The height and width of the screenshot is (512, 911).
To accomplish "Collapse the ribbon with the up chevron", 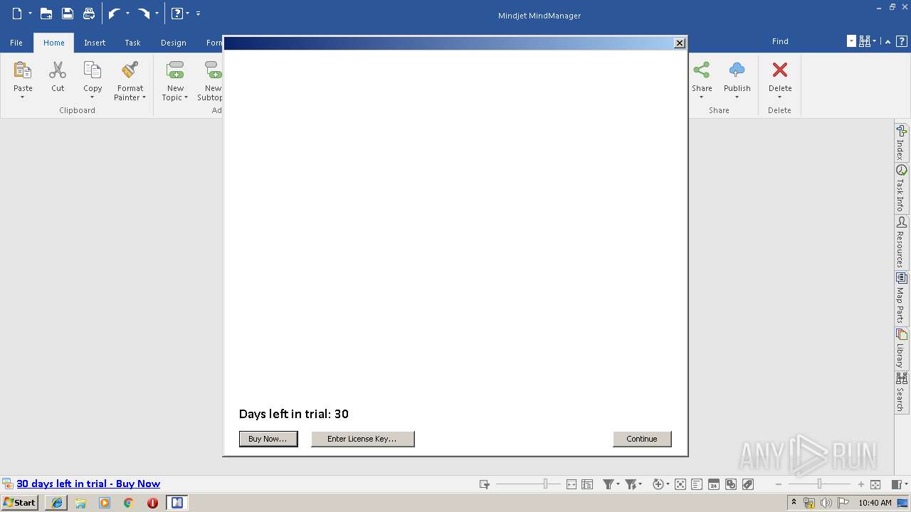I will pos(888,41).
